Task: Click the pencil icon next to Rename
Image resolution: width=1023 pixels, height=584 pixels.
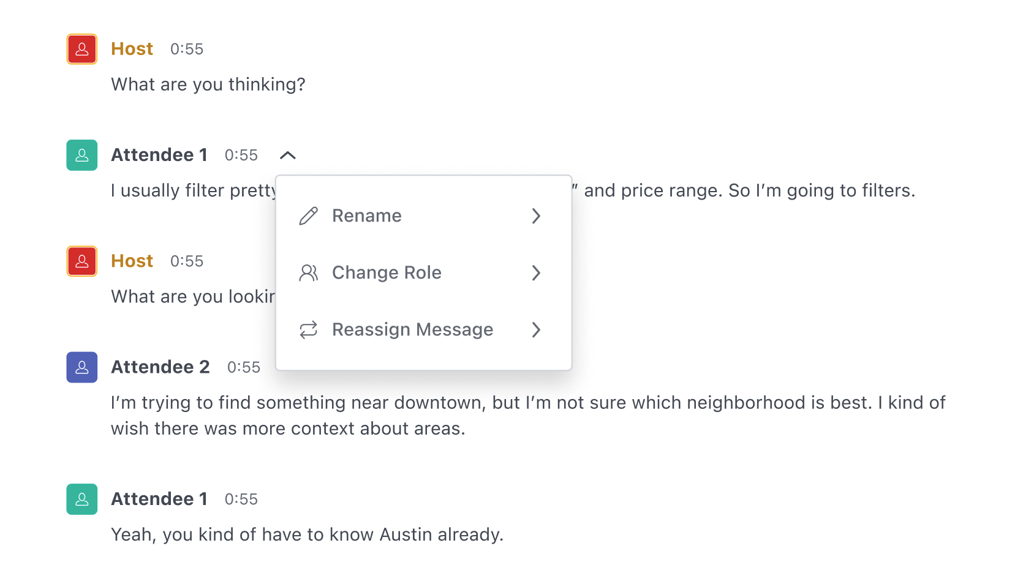Action: [309, 215]
